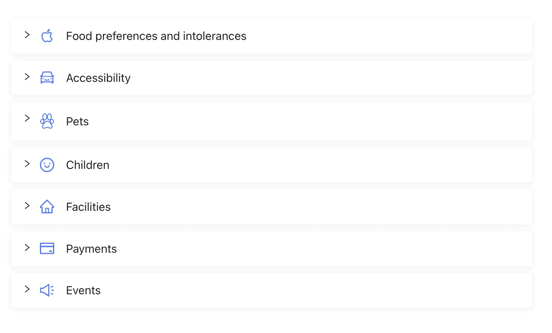
Task: Click the smiley face icon for Children
Action: (47, 165)
